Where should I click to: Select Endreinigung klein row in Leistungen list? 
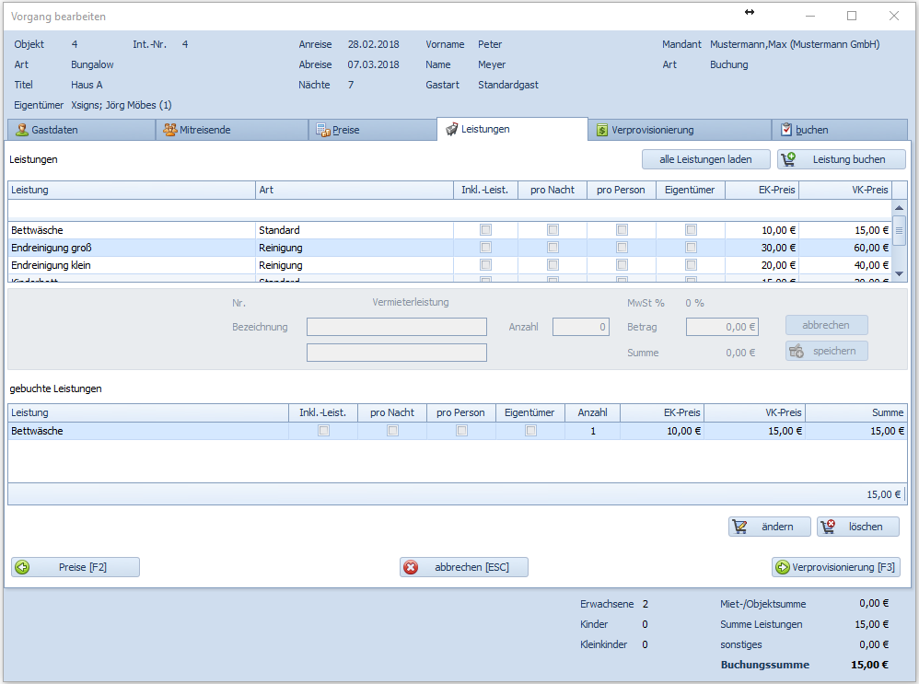coord(449,265)
